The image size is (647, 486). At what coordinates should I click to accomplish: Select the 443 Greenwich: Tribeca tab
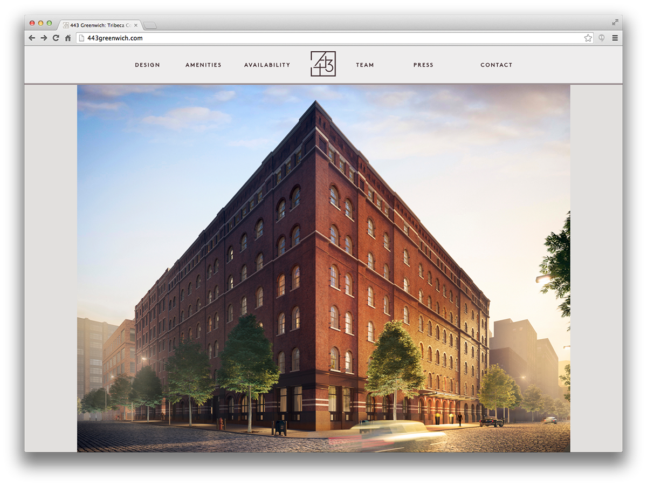[x=100, y=25]
